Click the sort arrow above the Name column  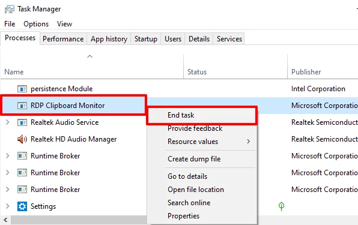(89, 56)
